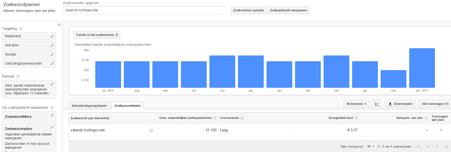Viewport: 451px width, 152px height.
Task: Sort by Gem. maandelijkse zoekopdrachten header
Action: coord(185,118)
